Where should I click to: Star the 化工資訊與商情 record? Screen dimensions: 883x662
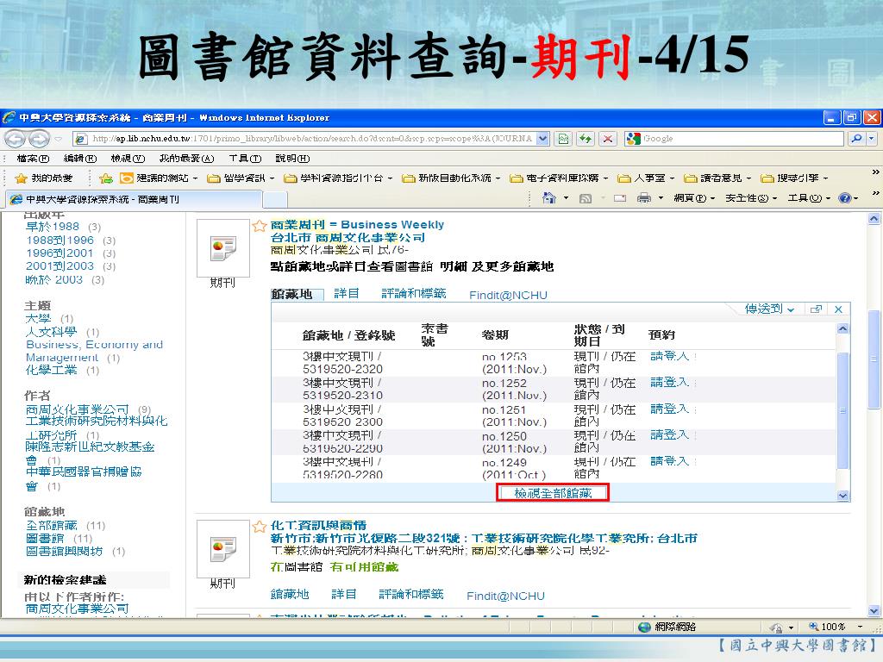(259, 527)
